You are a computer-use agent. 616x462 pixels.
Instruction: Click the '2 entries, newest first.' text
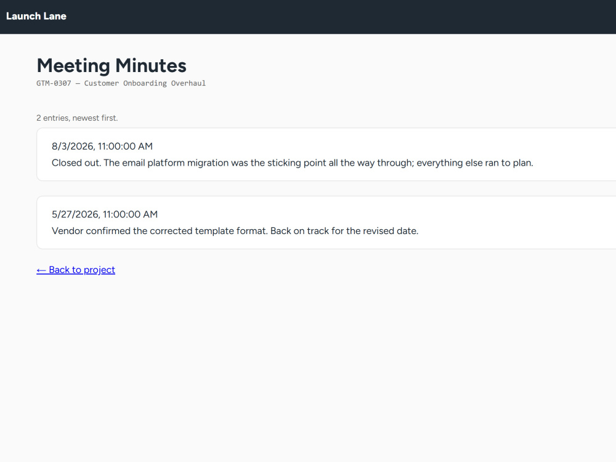tap(77, 118)
